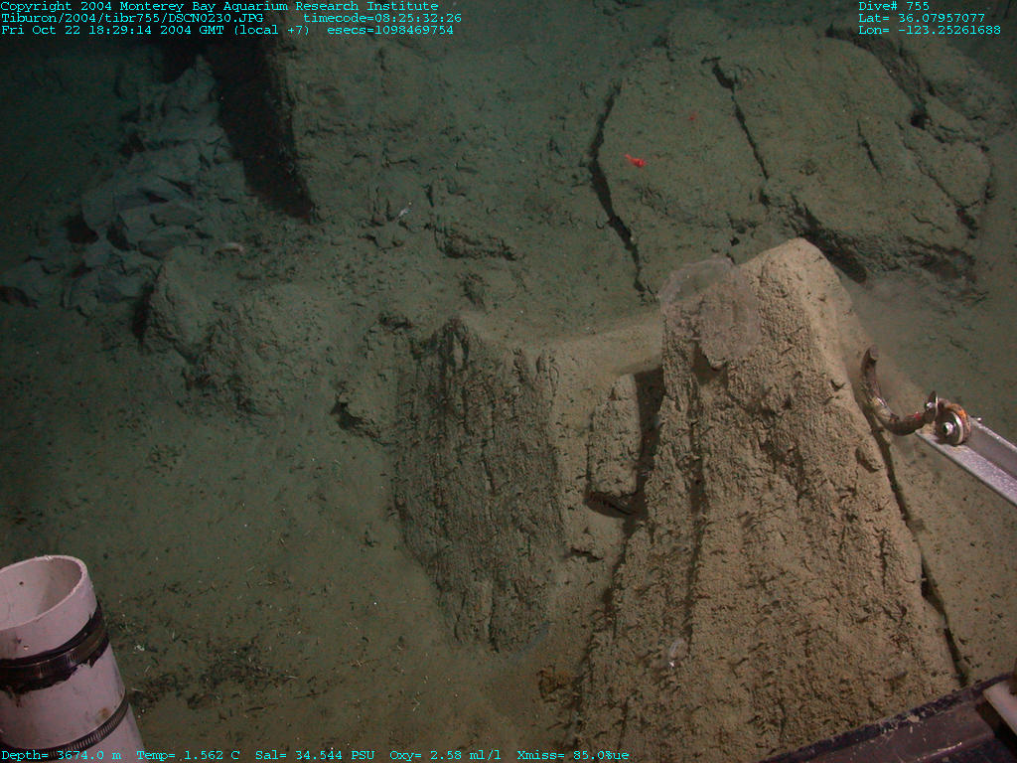Click the 'Sal= 34.544 PSU' readout

[315, 755]
